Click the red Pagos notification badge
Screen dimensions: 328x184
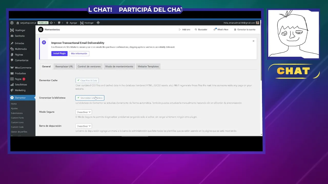click(x=24, y=79)
